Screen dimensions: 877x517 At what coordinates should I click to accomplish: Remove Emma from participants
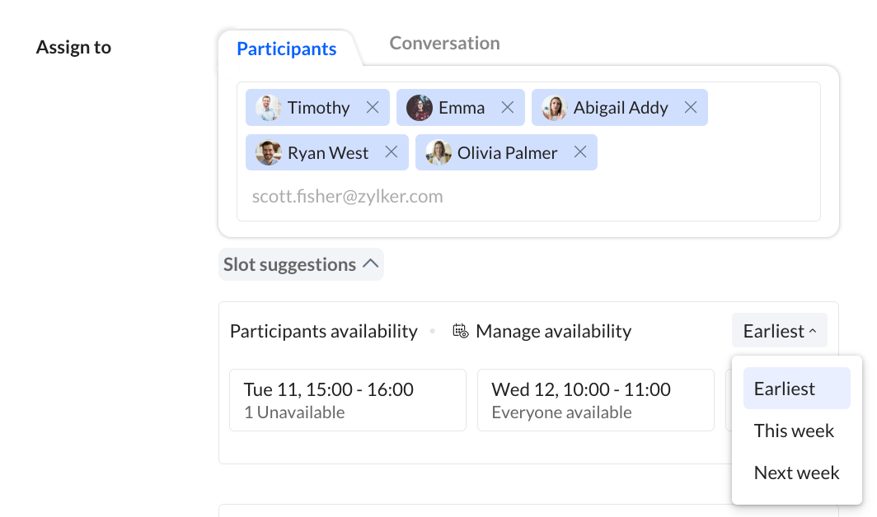click(x=507, y=107)
